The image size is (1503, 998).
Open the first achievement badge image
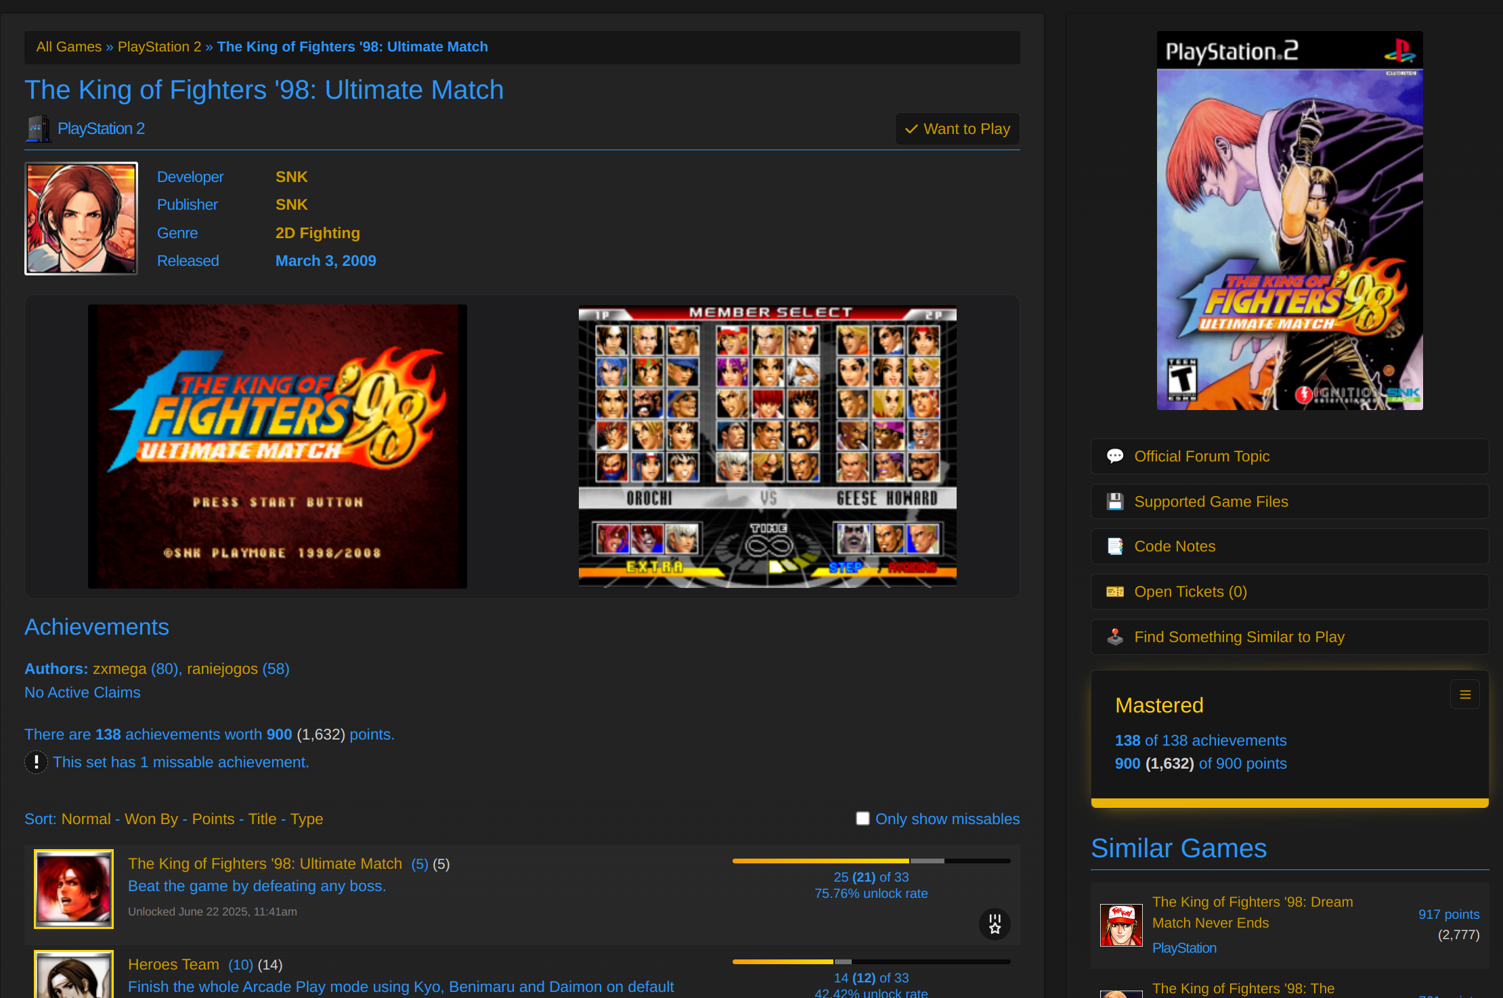(x=74, y=889)
